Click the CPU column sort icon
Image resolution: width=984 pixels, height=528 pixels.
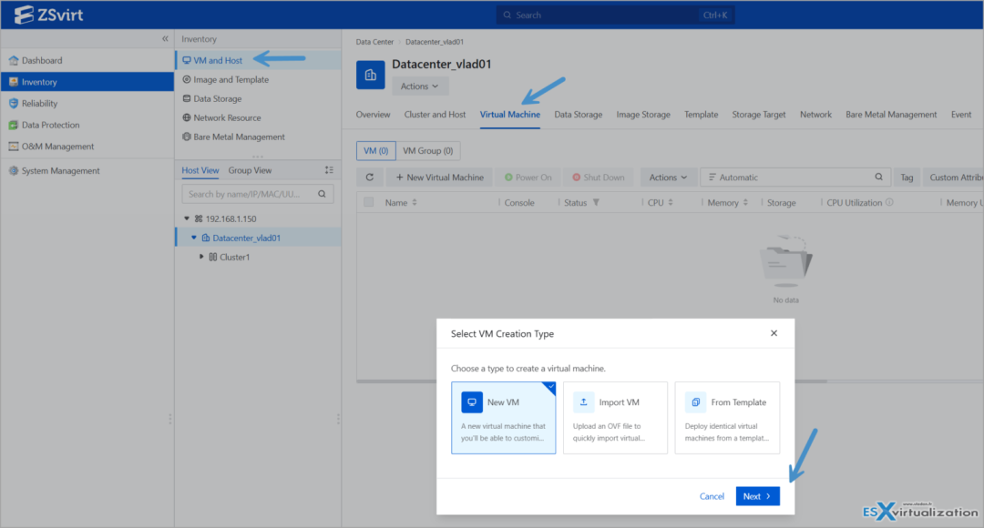[x=671, y=202]
